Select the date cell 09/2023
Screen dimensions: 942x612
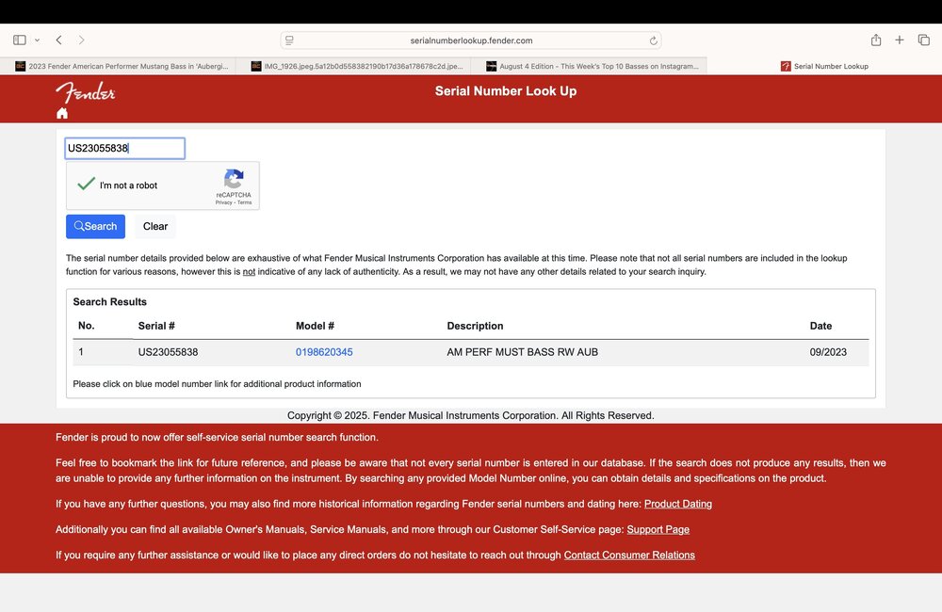(828, 352)
